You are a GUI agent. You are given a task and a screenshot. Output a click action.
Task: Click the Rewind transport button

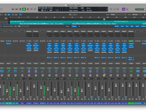point(13,9)
